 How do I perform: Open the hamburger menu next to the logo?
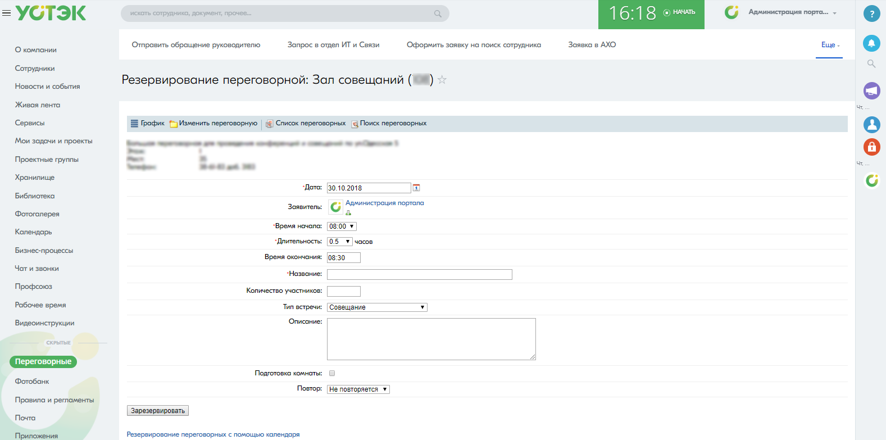pyautogui.click(x=7, y=13)
